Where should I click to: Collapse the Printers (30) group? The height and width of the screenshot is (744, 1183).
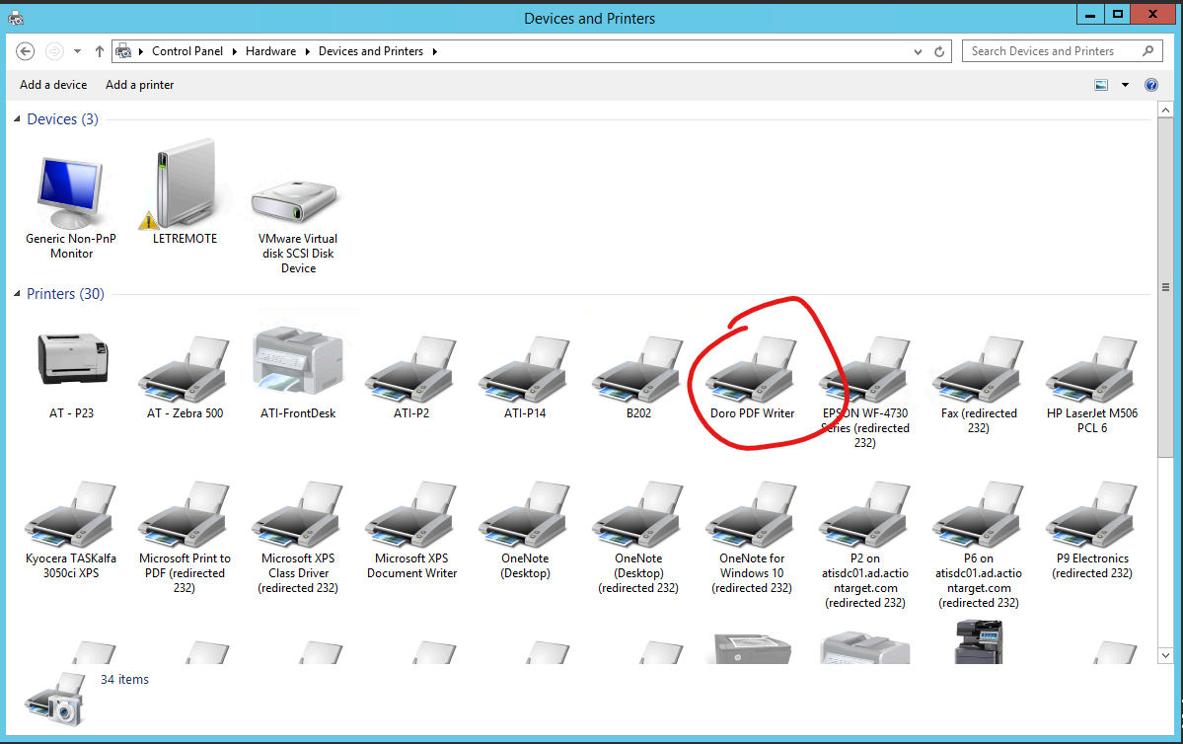tap(17, 295)
